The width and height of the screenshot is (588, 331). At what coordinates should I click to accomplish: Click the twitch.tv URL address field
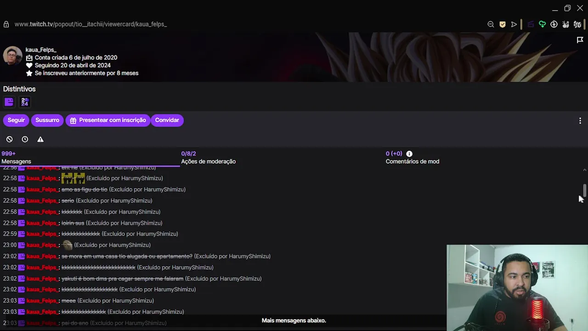click(90, 24)
